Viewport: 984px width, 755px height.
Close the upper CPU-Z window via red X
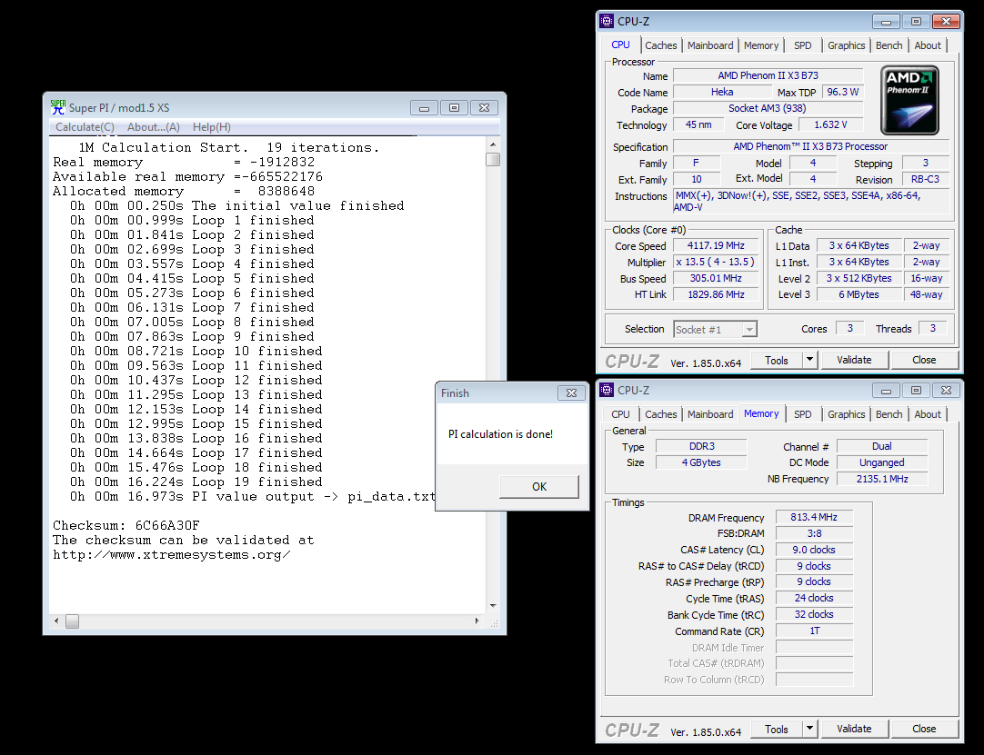(946, 21)
